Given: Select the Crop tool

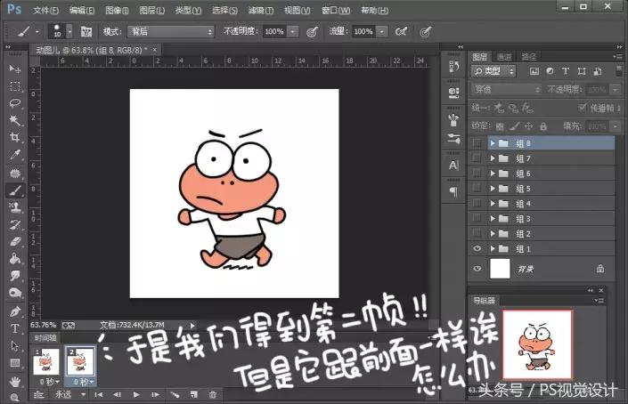Looking at the screenshot, I should 15,137.
